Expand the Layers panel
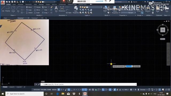Viewport: 171px width, 96px height. (x=87, y=15)
